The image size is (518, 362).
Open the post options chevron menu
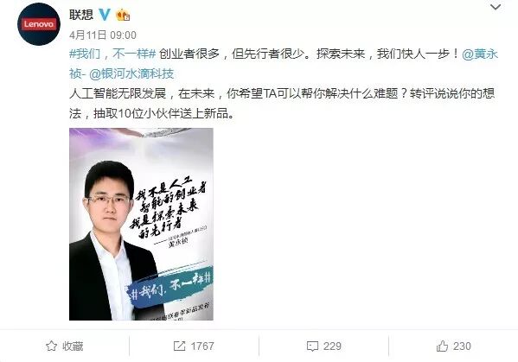coord(496,7)
